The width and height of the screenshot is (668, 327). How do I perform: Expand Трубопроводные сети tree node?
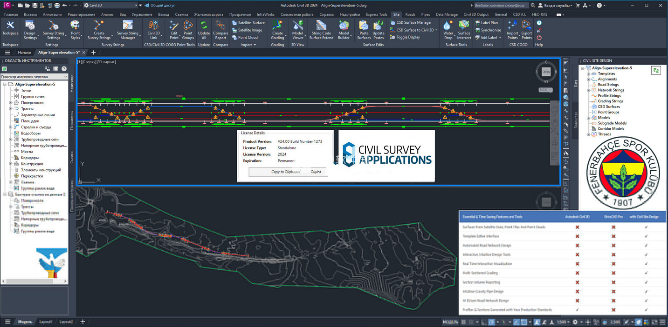coord(11,139)
